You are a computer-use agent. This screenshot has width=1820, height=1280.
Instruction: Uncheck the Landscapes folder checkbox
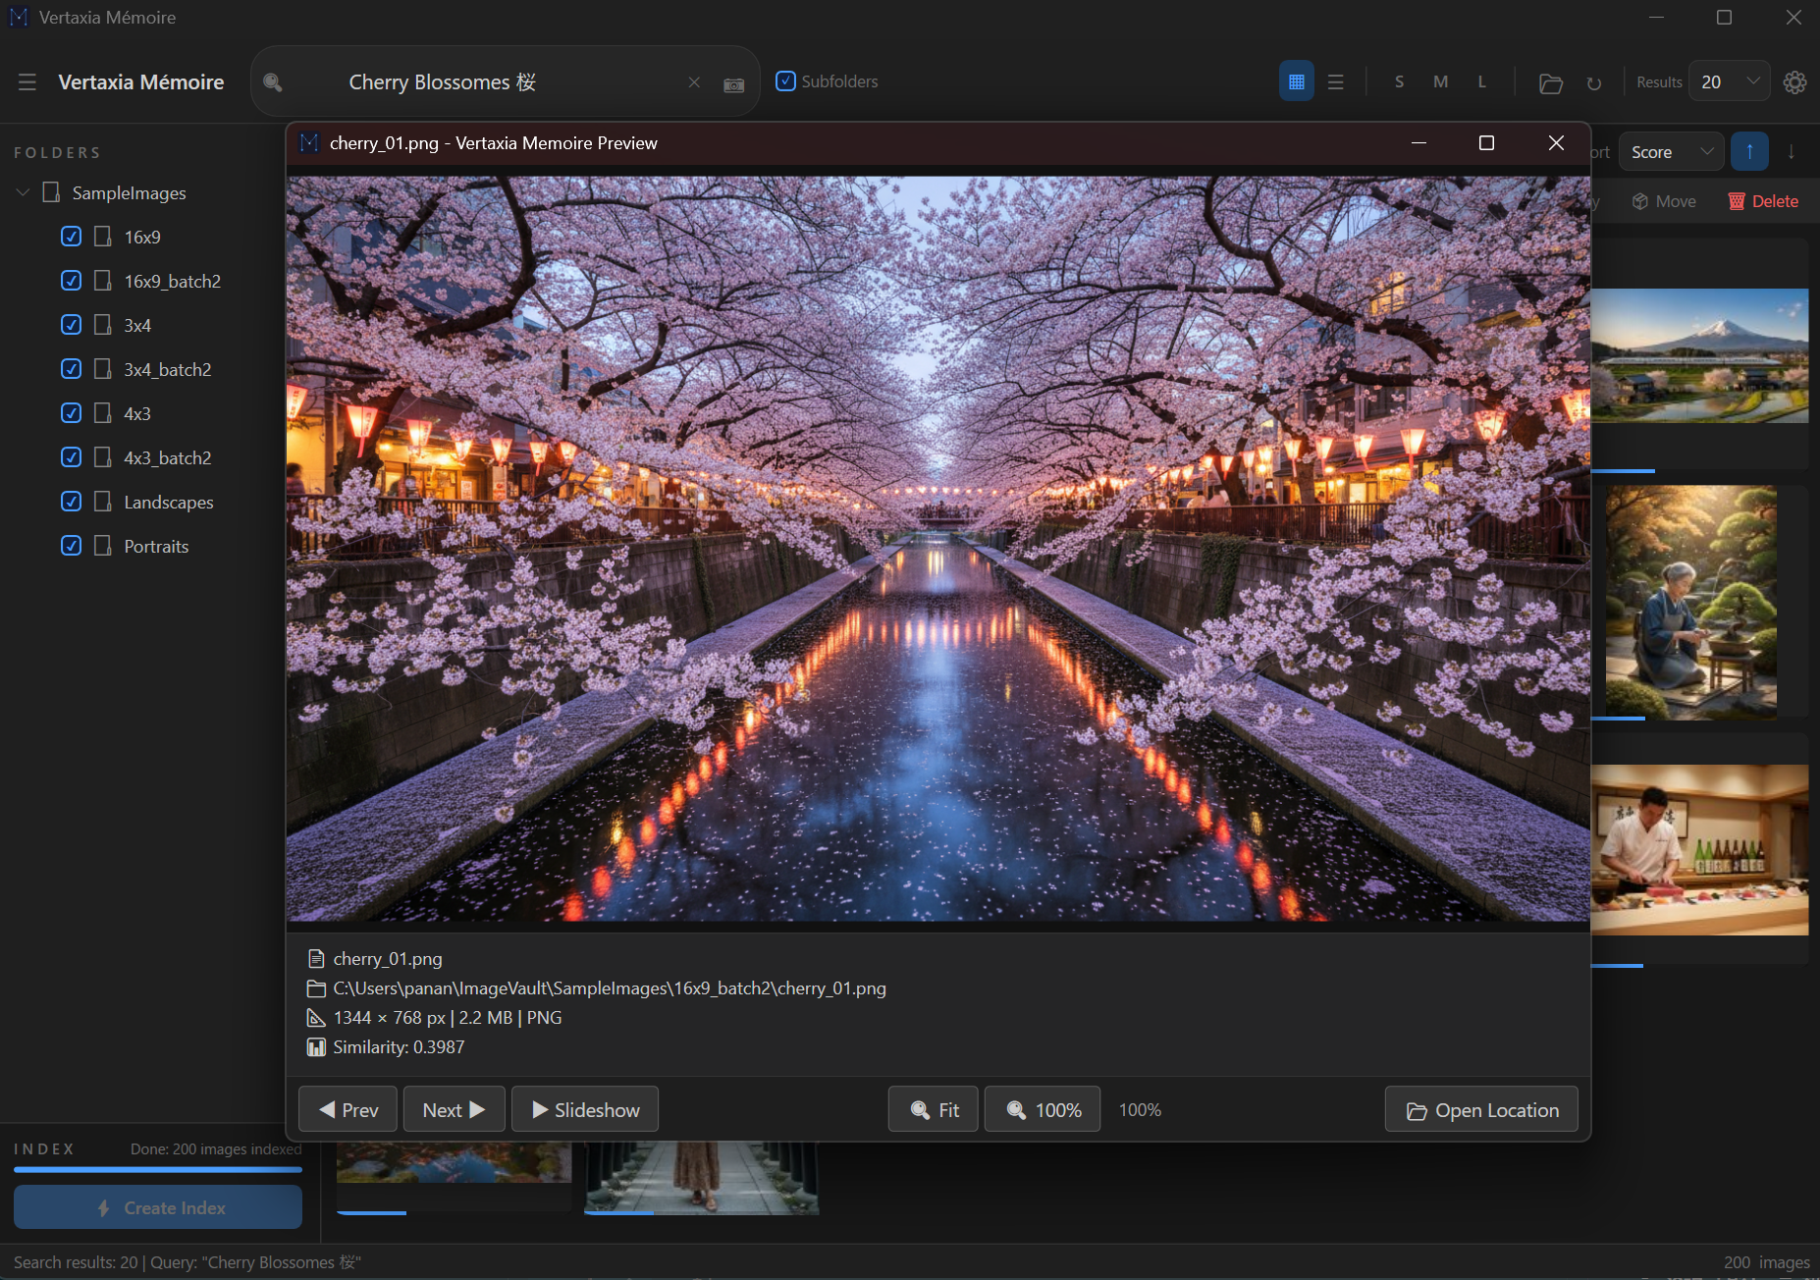tap(71, 502)
